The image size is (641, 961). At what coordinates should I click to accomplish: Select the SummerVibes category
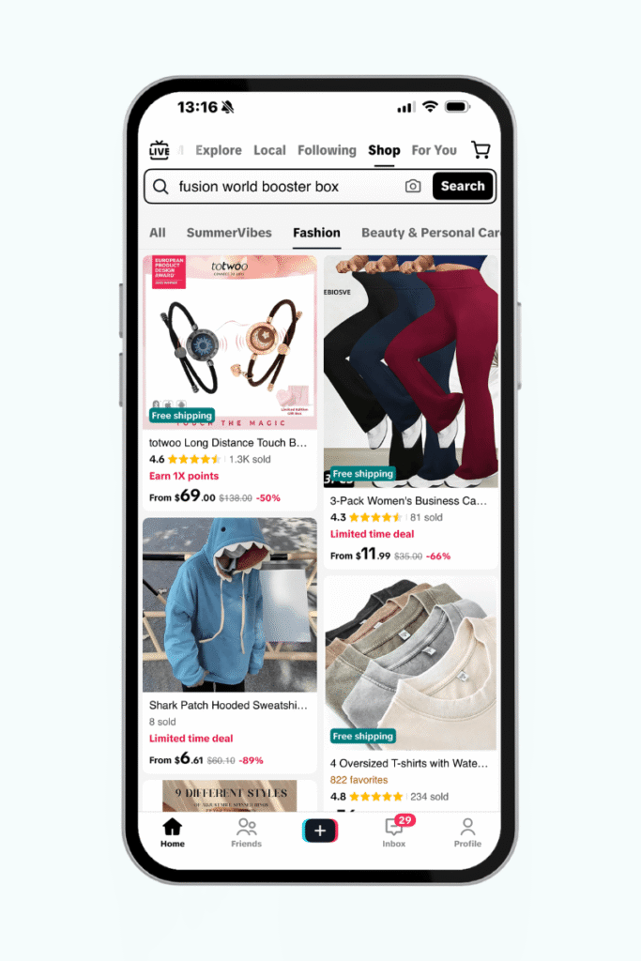[x=229, y=233]
